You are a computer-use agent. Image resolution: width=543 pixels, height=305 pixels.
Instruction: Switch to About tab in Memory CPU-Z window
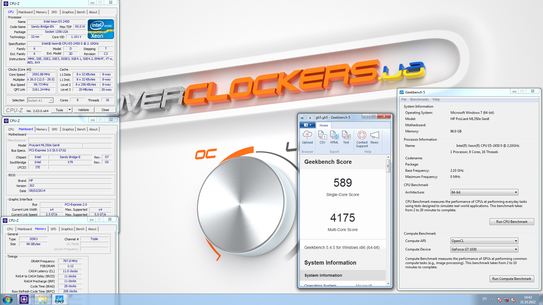click(x=92, y=229)
